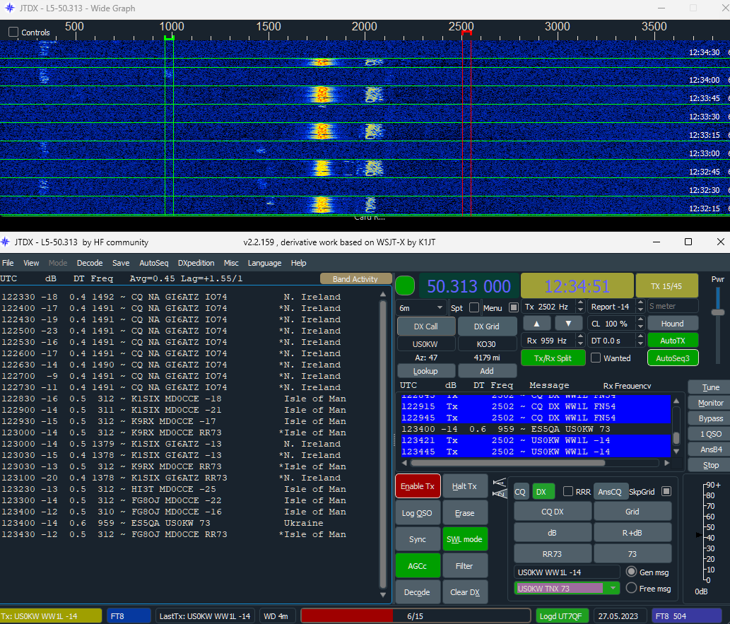This screenshot has height=624, width=730.
Task: Toggle the AGCc button
Action: click(x=417, y=566)
